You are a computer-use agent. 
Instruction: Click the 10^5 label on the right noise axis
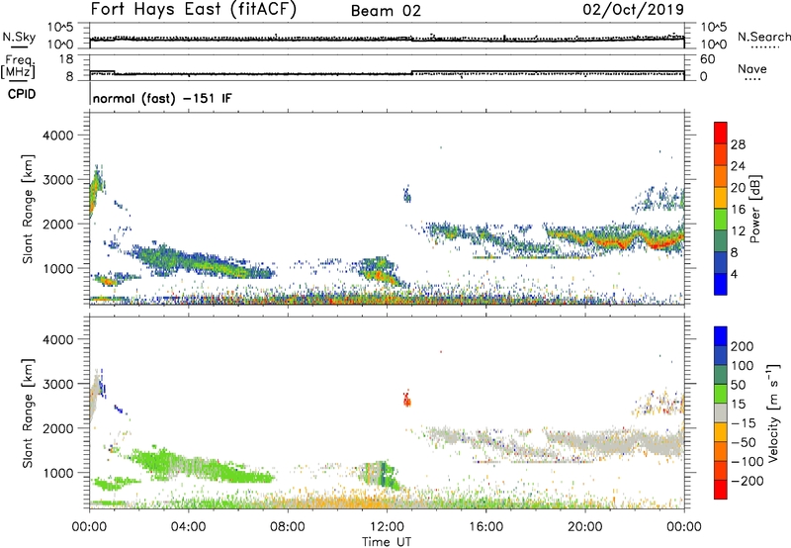713,28
